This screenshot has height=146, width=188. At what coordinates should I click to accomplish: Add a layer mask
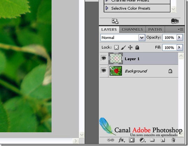click(x=132, y=140)
